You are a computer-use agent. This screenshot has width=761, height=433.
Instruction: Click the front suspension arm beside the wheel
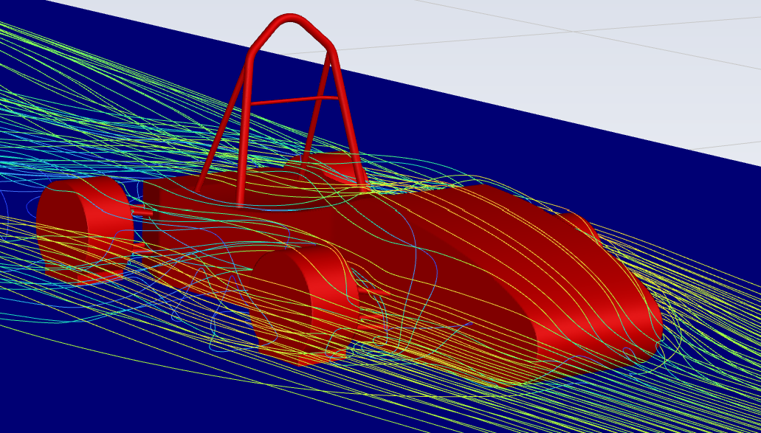click(x=375, y=294)
